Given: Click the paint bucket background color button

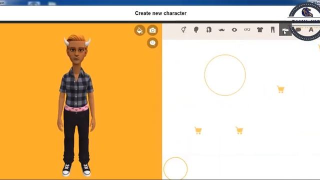Looking at the screenshot, I should point(140,30).
